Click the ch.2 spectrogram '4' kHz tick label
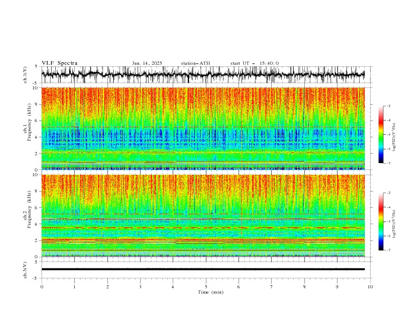417x322 pixels. 37,224
